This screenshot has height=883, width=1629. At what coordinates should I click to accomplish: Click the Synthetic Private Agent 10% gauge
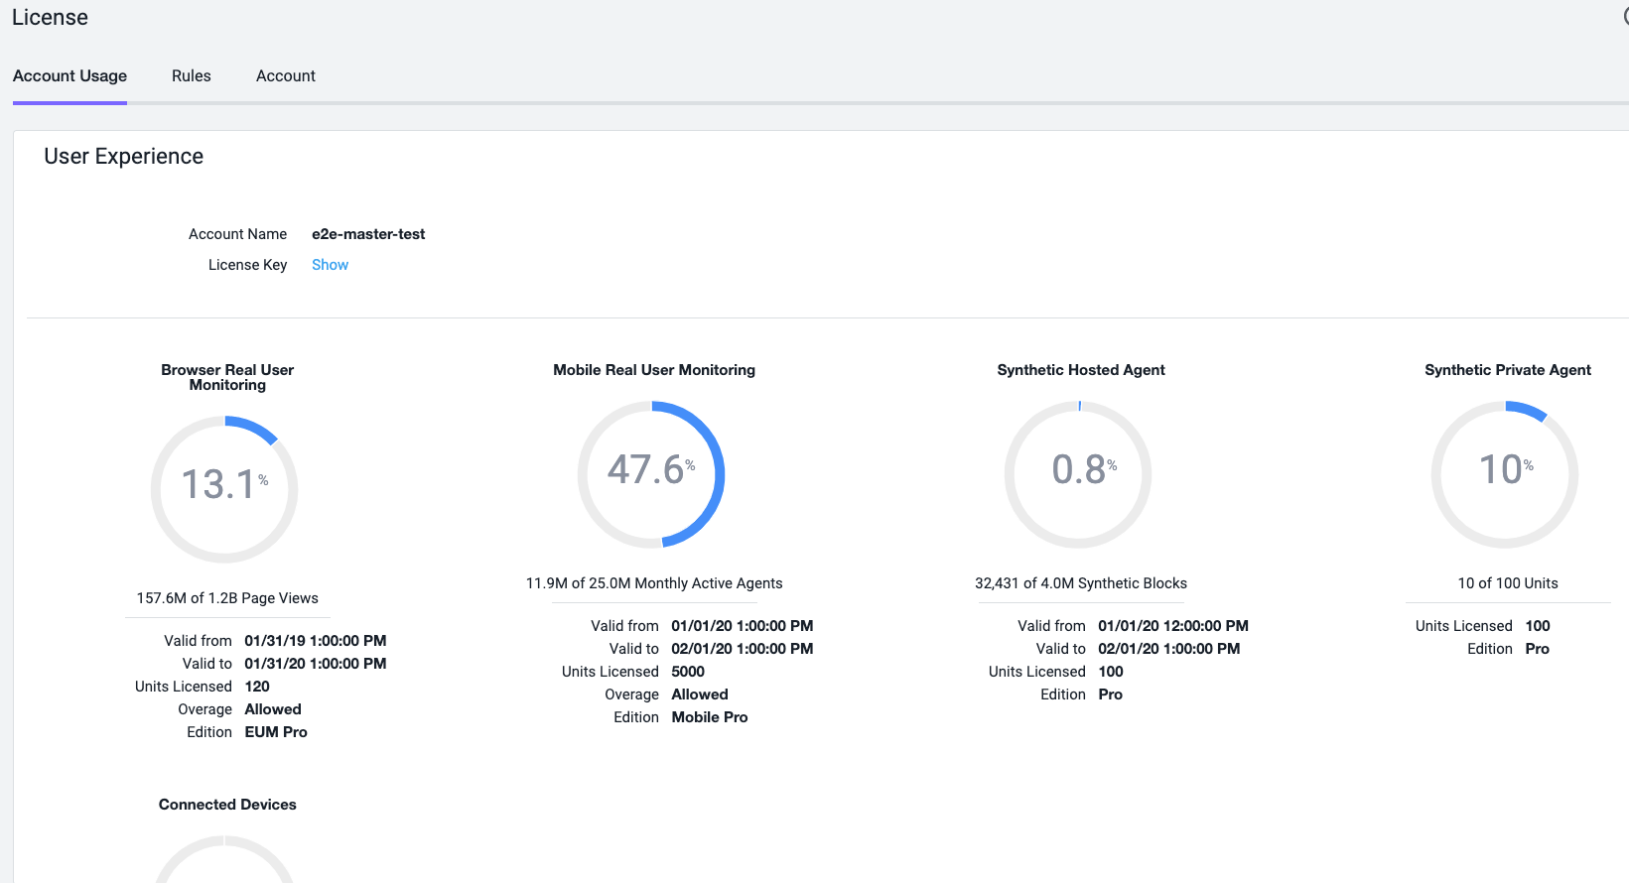[x=1505, y=474]
